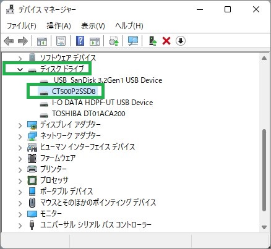The image size is (271, 249).
Task: Minimize the Device Manager window
Action: (x=200, y=9)
